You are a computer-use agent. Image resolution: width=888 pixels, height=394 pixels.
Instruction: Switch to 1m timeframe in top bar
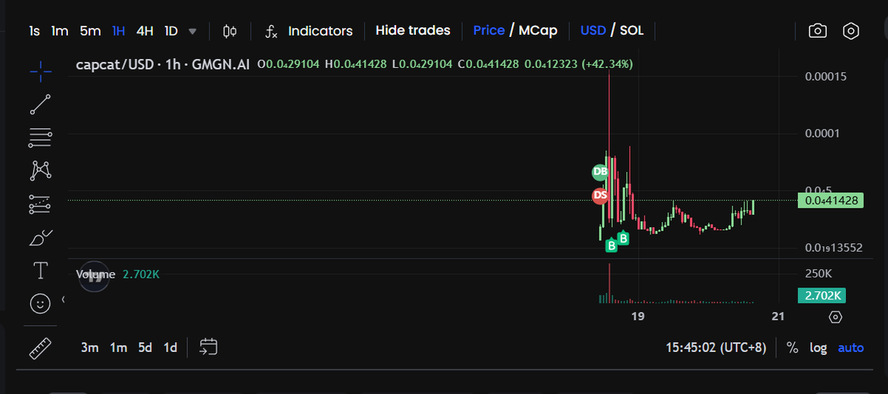click(60, 31)
